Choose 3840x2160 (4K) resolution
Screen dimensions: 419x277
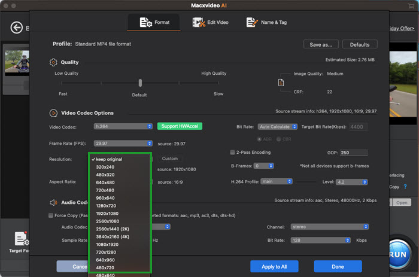click(120, 237)
